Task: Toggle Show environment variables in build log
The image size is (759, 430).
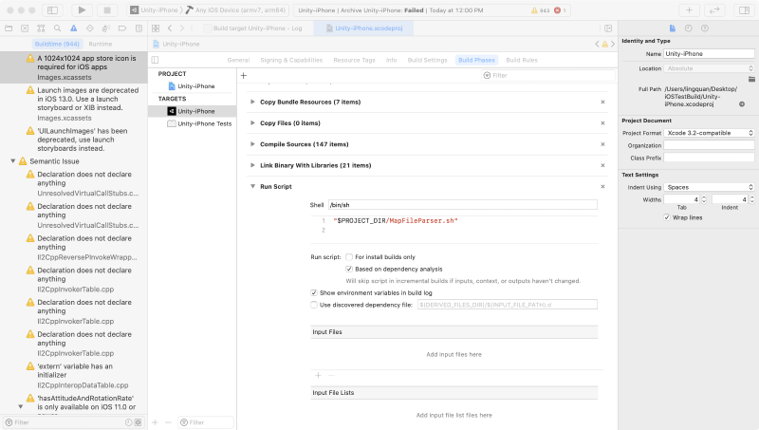Action: pyautogui.click(x=314, y=293)
